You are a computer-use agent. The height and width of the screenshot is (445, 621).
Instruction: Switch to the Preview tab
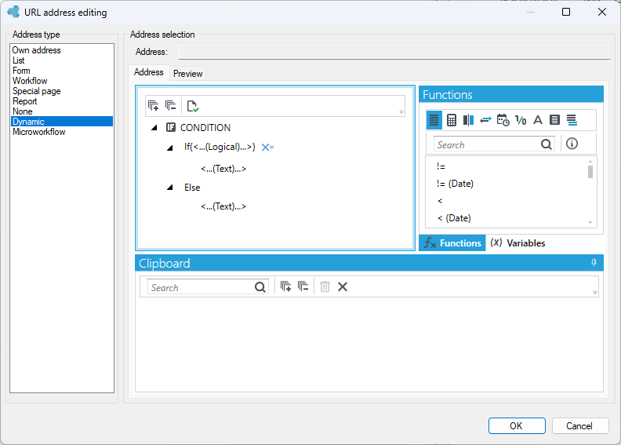[x=187, y=74]
